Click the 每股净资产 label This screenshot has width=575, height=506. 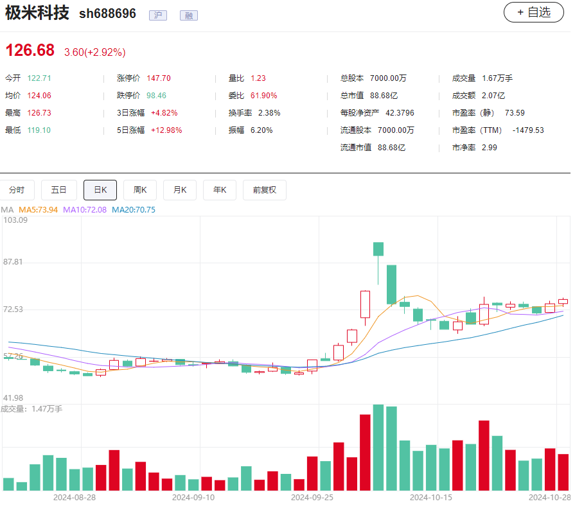pyautogui.click(x=360, y=113)
